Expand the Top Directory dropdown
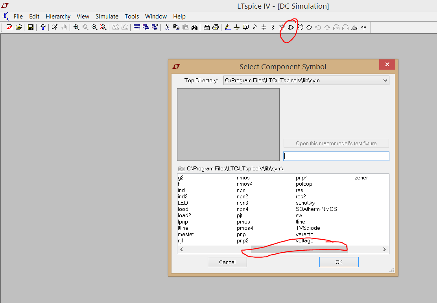 click(x=385, y=80)
